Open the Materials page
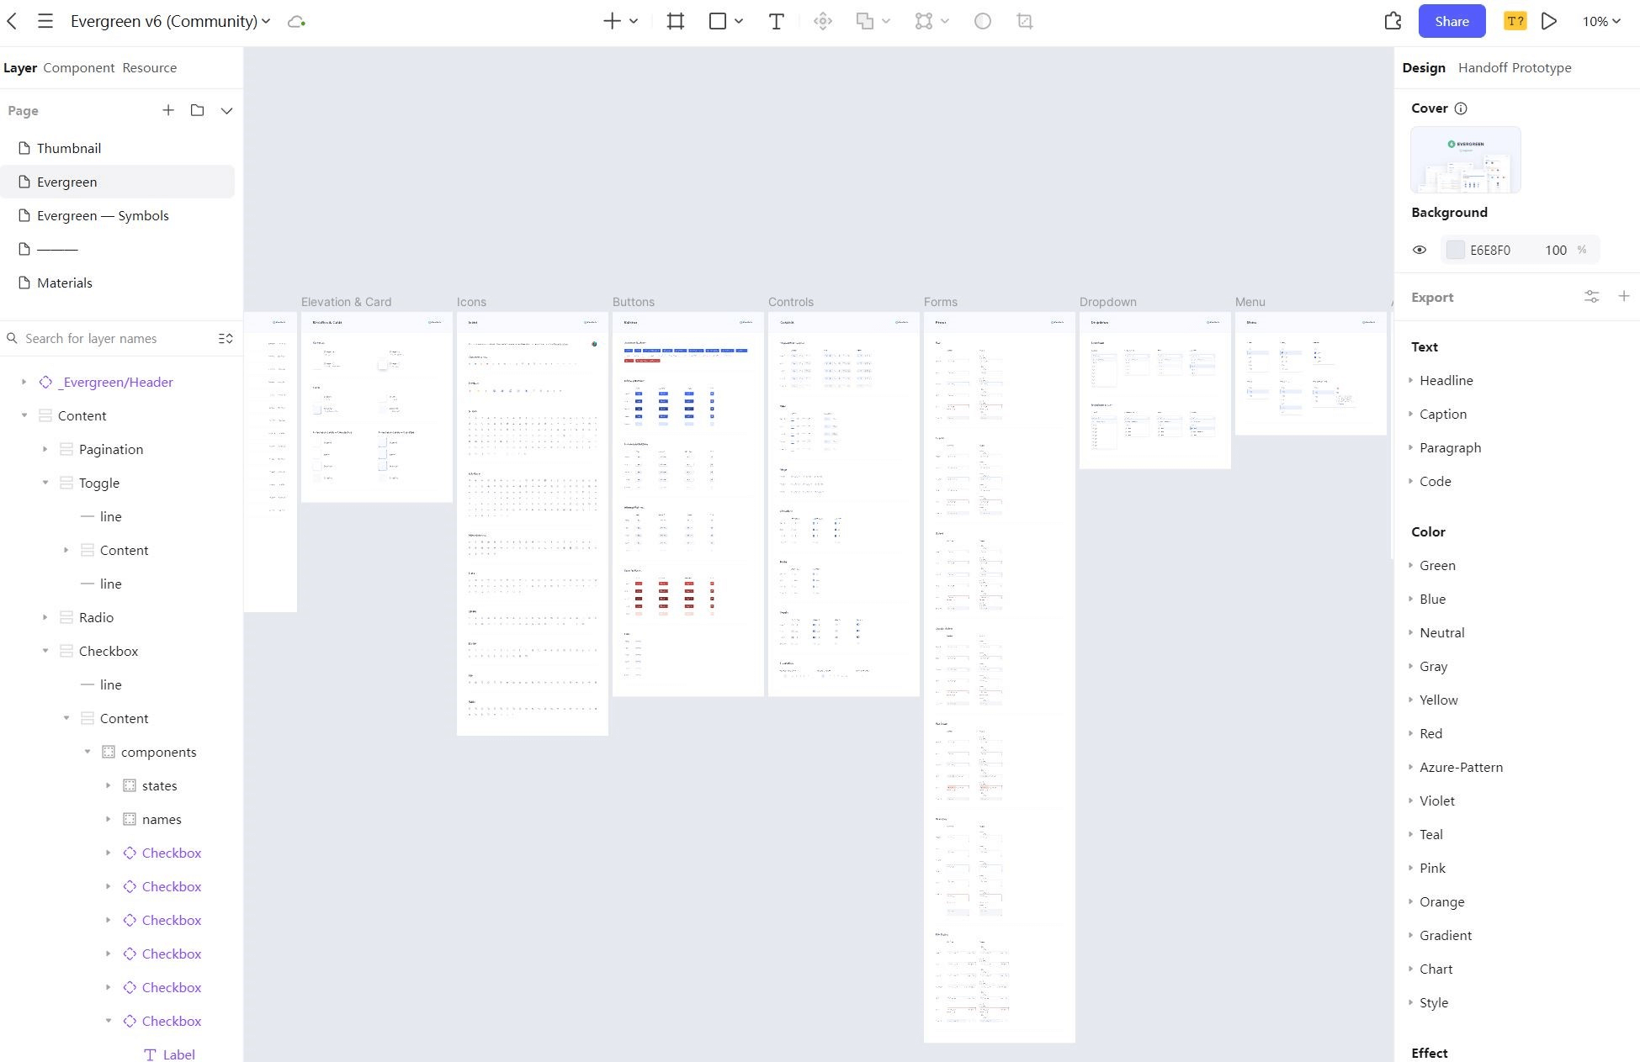The width and height of the screenshot is (1640, 1062). [x=118, y=283]
